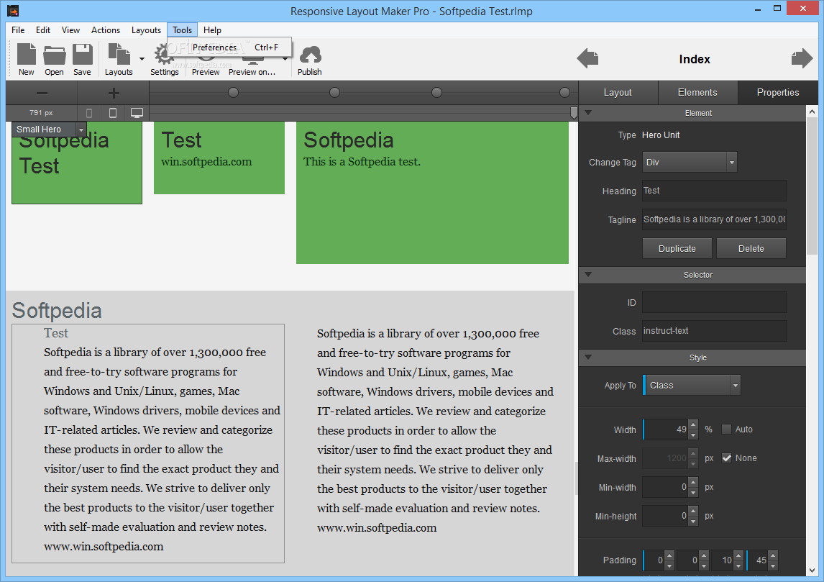This screenshot has width=824, height=582.
Task: Open the Layouts menu
Action: coord(146,30)
